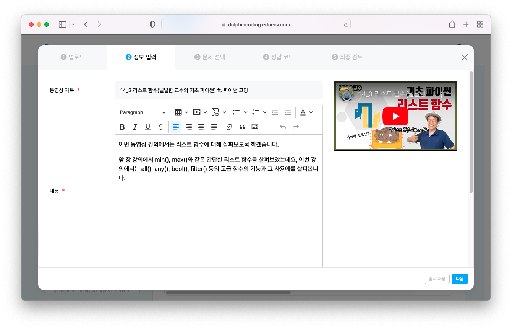Viewport: 512px width, 329px height.
Task: Toggle bold formatting in the editor
Action: coord(122,127)
